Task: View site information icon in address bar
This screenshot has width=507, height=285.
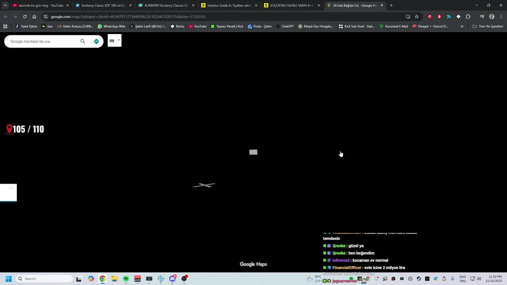Action: pyautogui.click(x=46, y=17)
